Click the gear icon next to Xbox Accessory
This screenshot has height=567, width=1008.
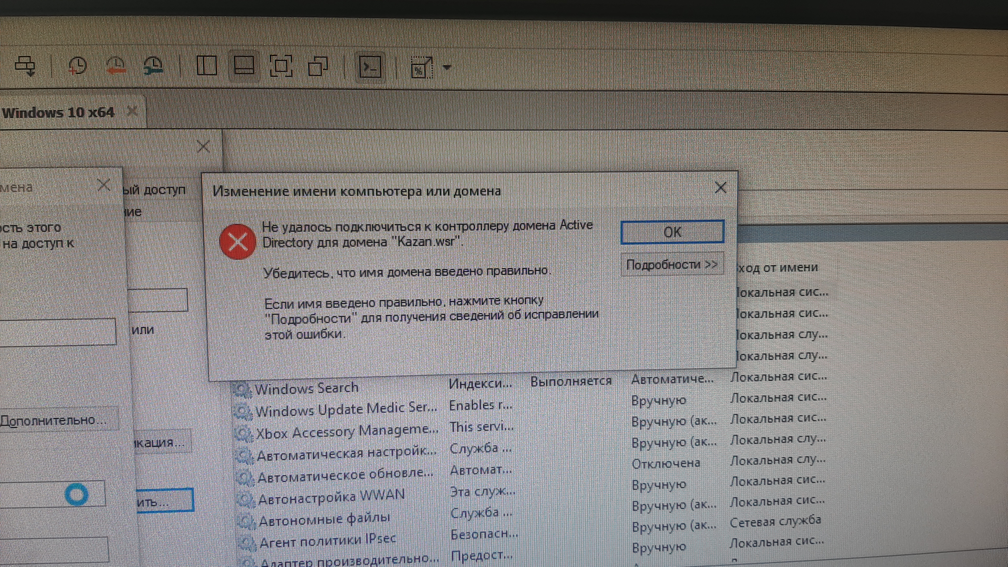click(x=244, y=434)
